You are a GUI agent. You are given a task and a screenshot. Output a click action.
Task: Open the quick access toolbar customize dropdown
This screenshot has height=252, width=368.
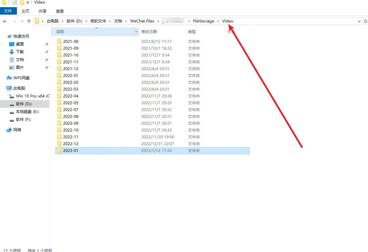pos(27,2)
